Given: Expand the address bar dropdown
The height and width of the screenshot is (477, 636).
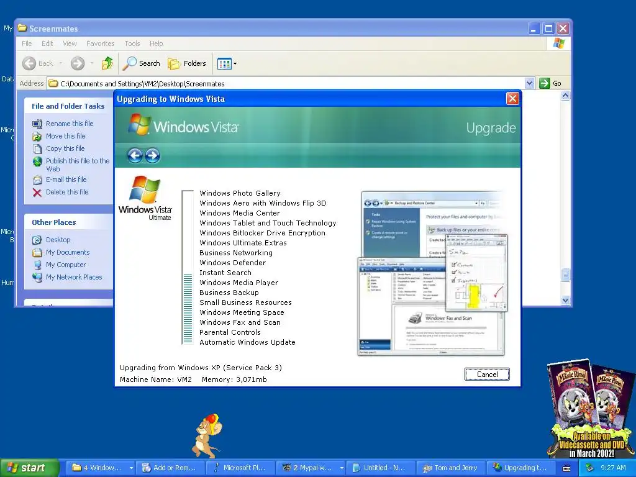Looking at the screenshot, I should coord(529,83).
